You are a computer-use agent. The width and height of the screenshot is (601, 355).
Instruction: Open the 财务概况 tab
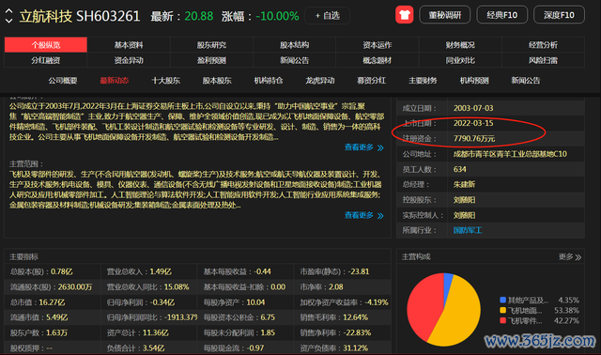point(460,45)
